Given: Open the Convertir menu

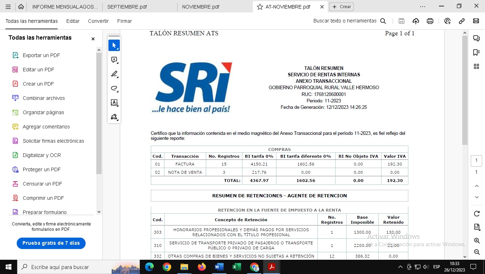Looking at the screenshot, I should click(98, 21).
